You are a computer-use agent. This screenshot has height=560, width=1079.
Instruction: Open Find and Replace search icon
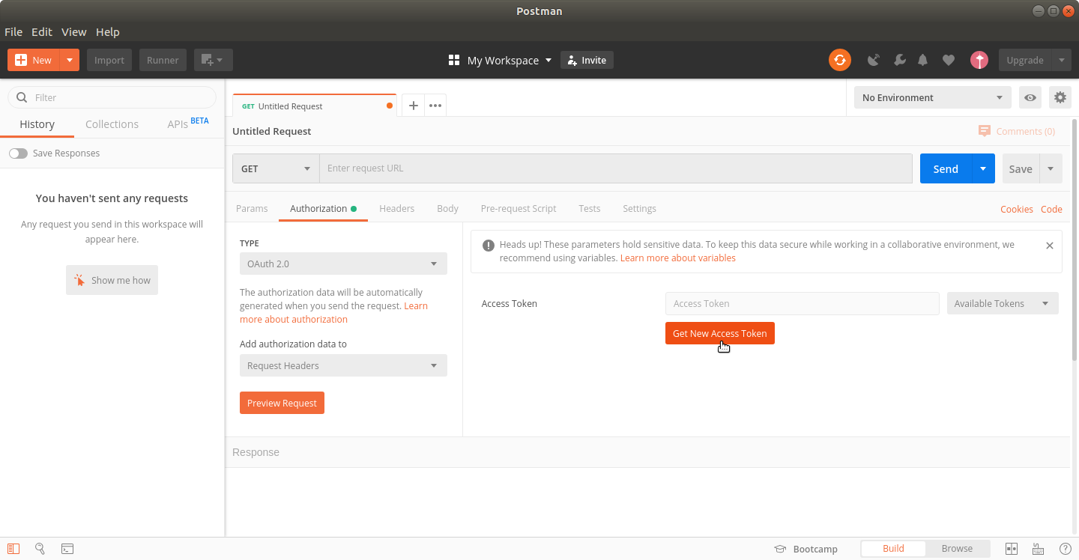(x=40, y=549)
